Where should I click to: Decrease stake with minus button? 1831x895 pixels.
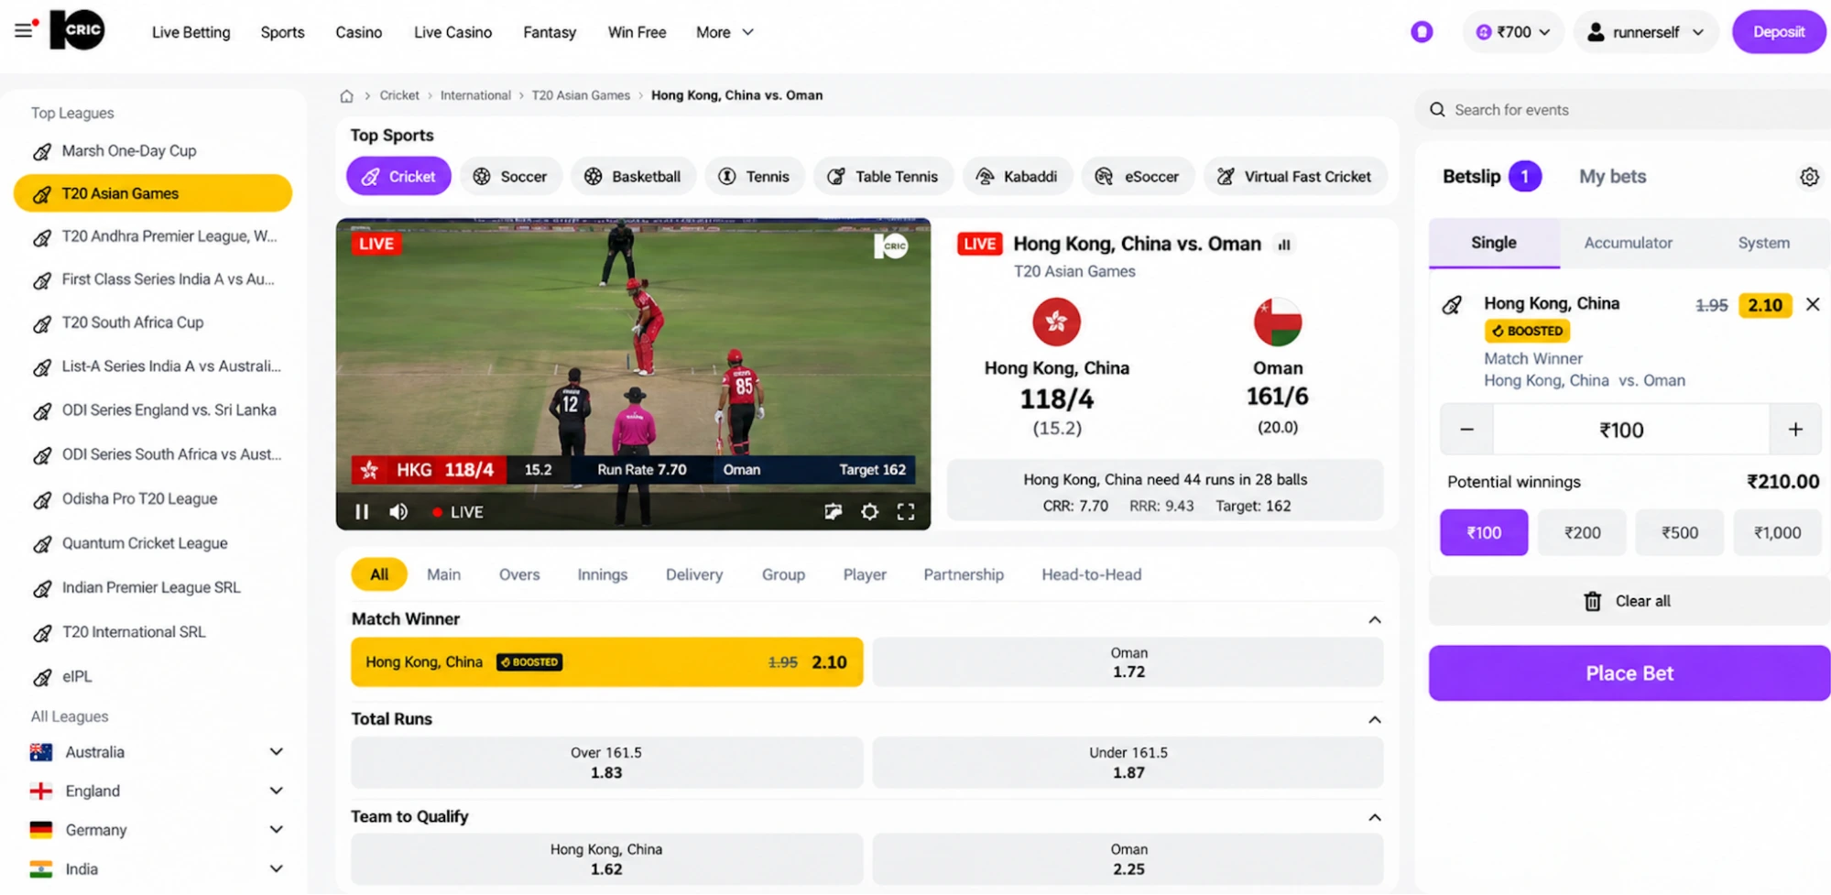click(1466, 430)
